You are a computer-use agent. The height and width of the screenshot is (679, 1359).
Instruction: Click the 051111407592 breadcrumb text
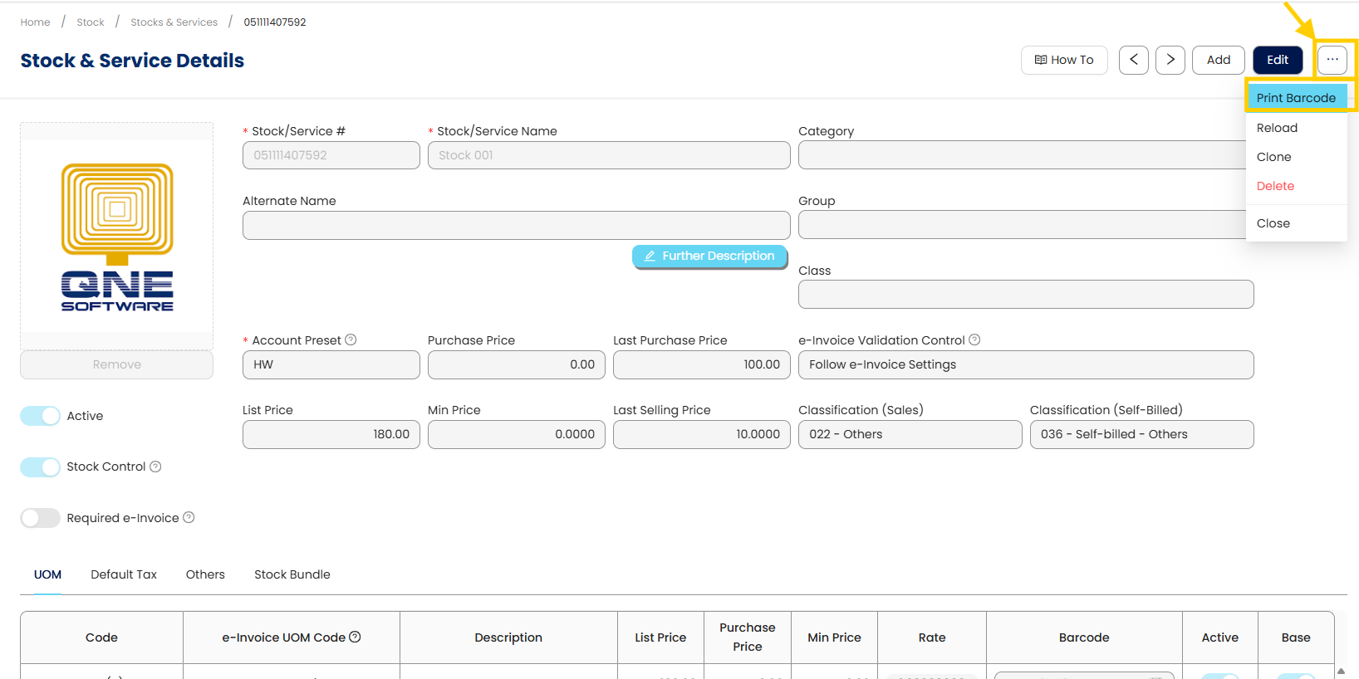(x=275, y=22)
